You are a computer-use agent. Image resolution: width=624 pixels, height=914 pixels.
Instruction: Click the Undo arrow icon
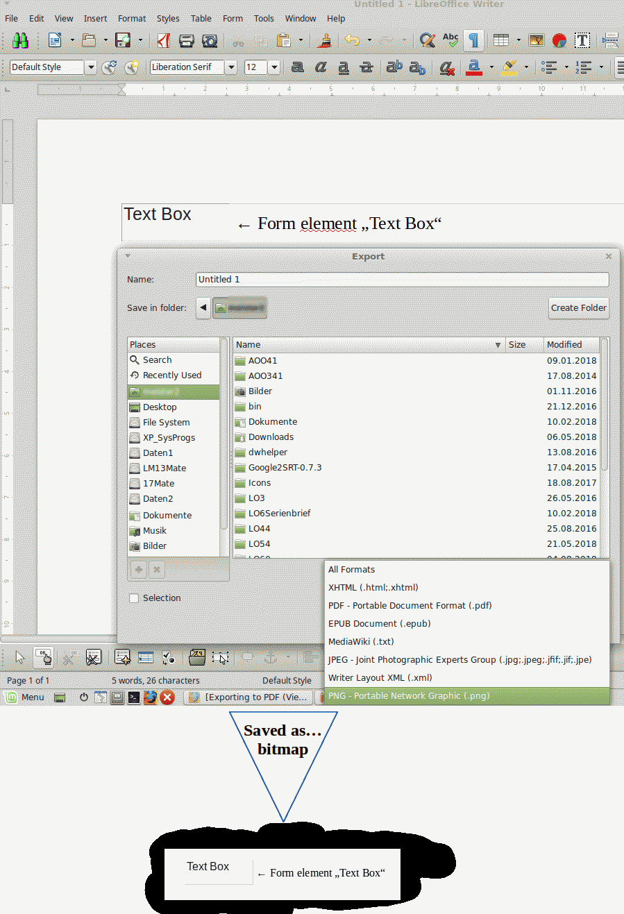click(353, 41)
